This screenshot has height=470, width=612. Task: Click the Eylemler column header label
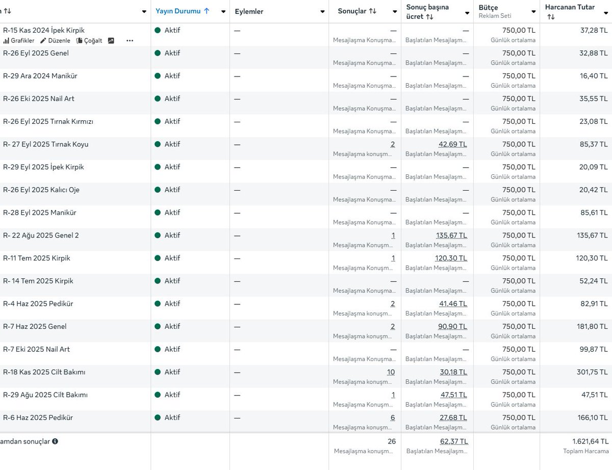click(249, 11)
